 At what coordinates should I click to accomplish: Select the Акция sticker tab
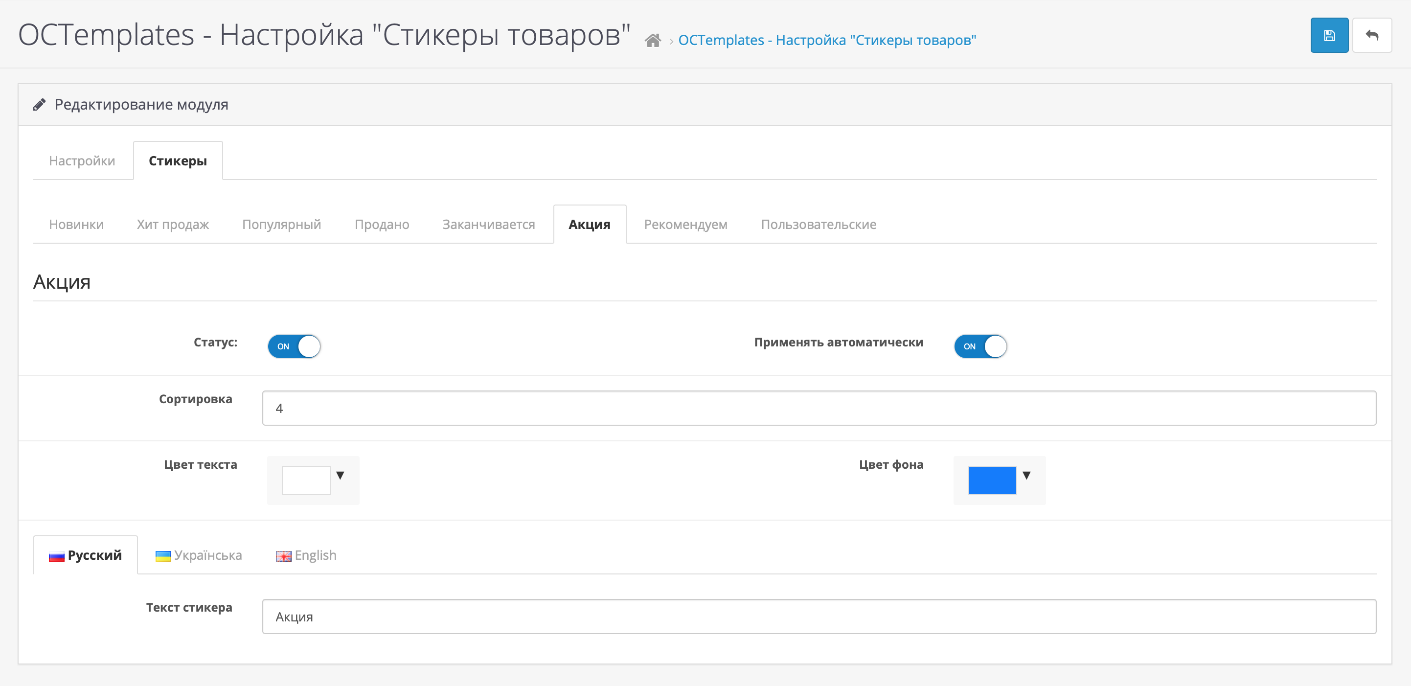(590, 224)
